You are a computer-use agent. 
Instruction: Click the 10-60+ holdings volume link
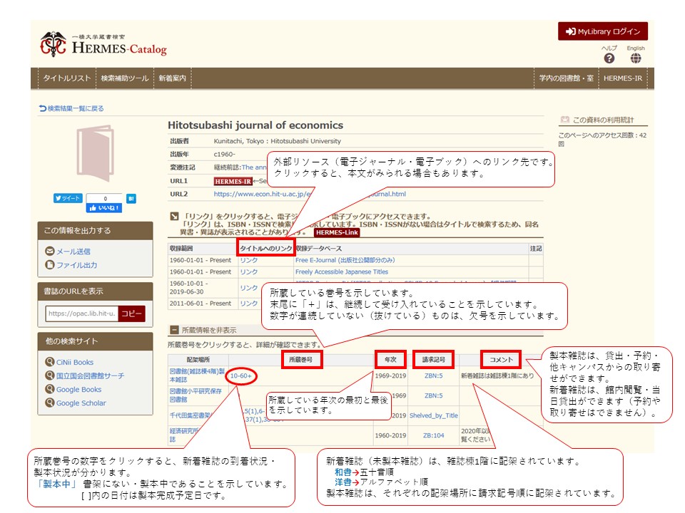pyautogui.click(x=240, y=375)
